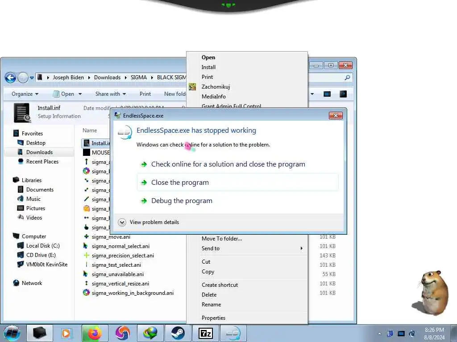The image size is (457, 342).
Task: Click the Joseph Biden breadcrumb
Action: 68,77
